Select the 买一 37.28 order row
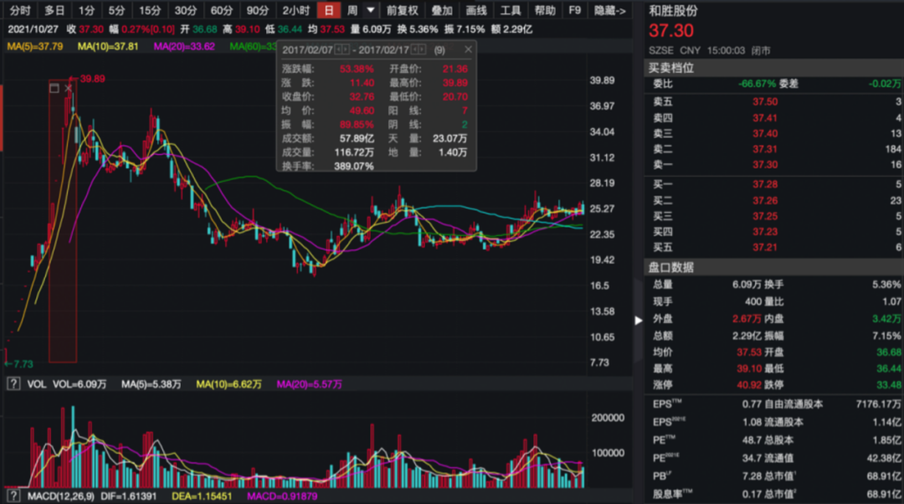Screen dimensions: 904x504 774,184
